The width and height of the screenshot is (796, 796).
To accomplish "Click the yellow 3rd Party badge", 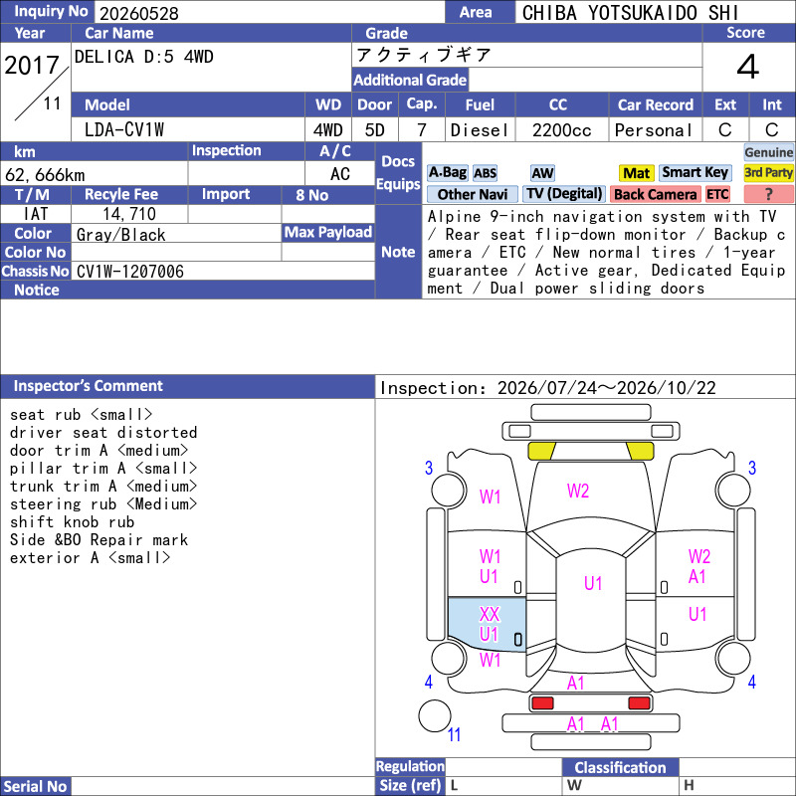I will coord(768,172).
